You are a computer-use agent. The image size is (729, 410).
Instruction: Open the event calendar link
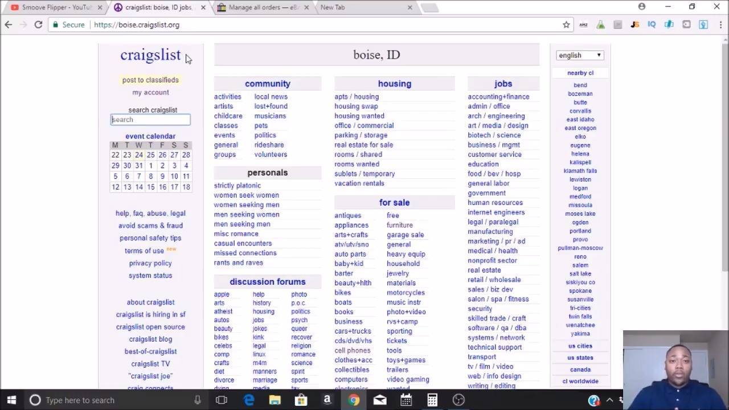(150, 136)
